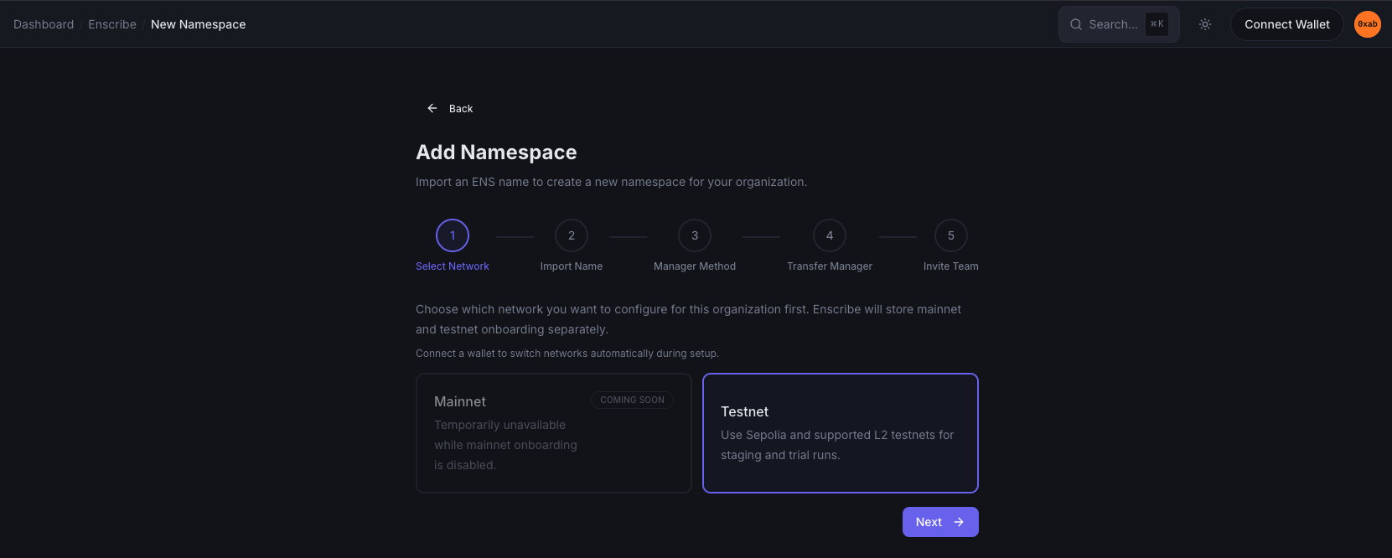Click the COMING SOON badge
1392x558 pixels.
point(633,400)
